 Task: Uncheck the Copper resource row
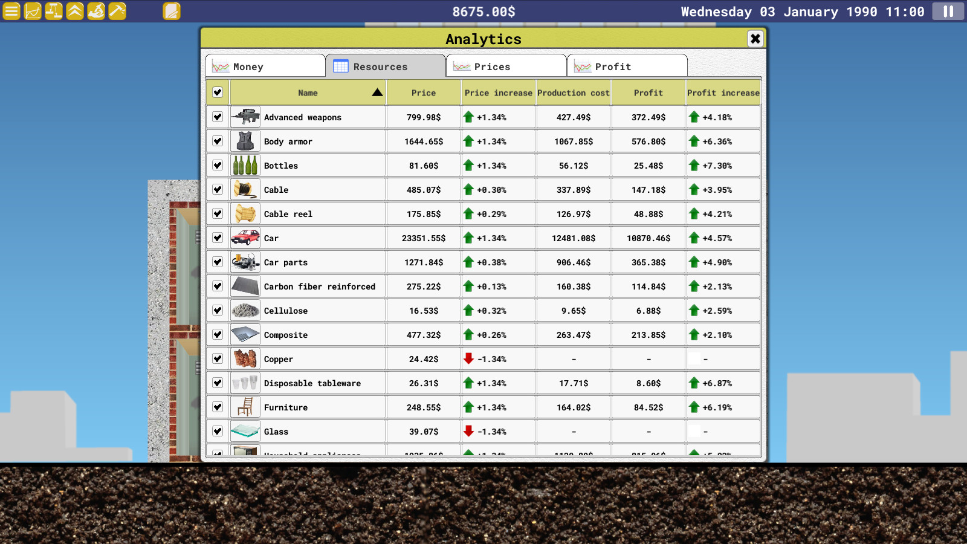coord(216,358)
